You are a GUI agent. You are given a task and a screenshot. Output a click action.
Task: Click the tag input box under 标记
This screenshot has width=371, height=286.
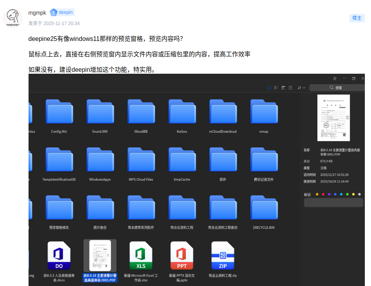[334, 203]
